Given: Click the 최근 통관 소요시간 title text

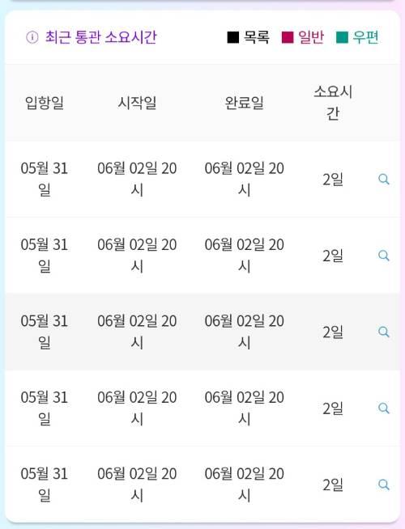Looking at the screenshot, I should point(101,37).
